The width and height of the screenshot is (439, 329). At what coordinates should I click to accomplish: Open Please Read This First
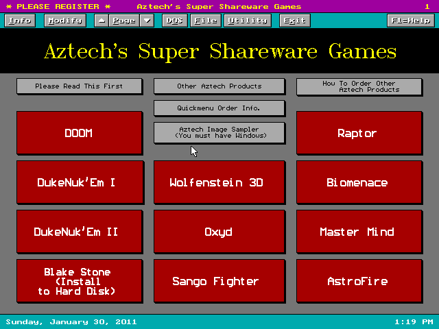(79, 86)
